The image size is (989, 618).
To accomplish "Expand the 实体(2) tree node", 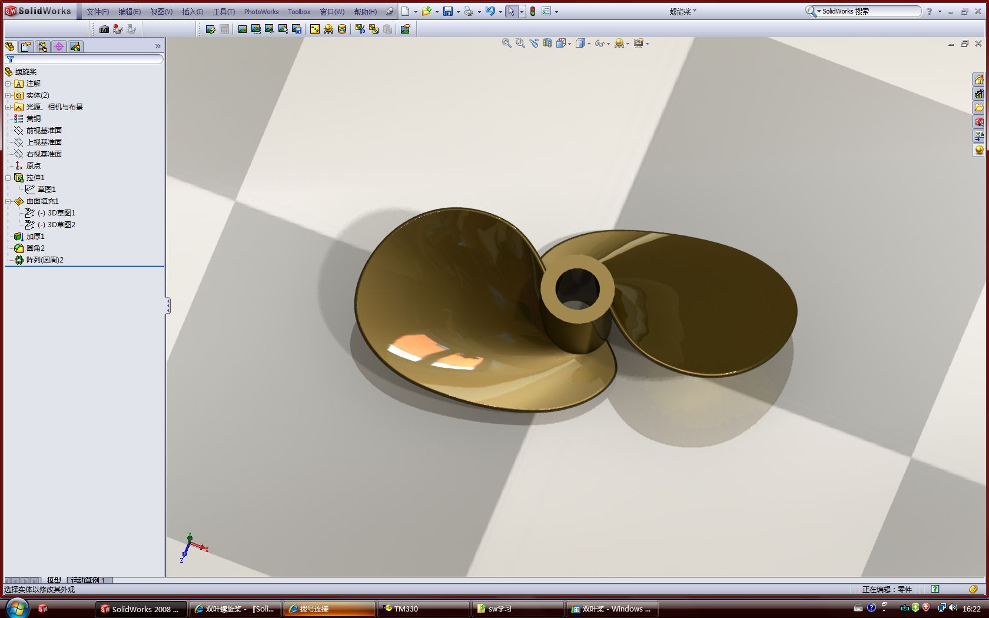I will click(8, 95).
